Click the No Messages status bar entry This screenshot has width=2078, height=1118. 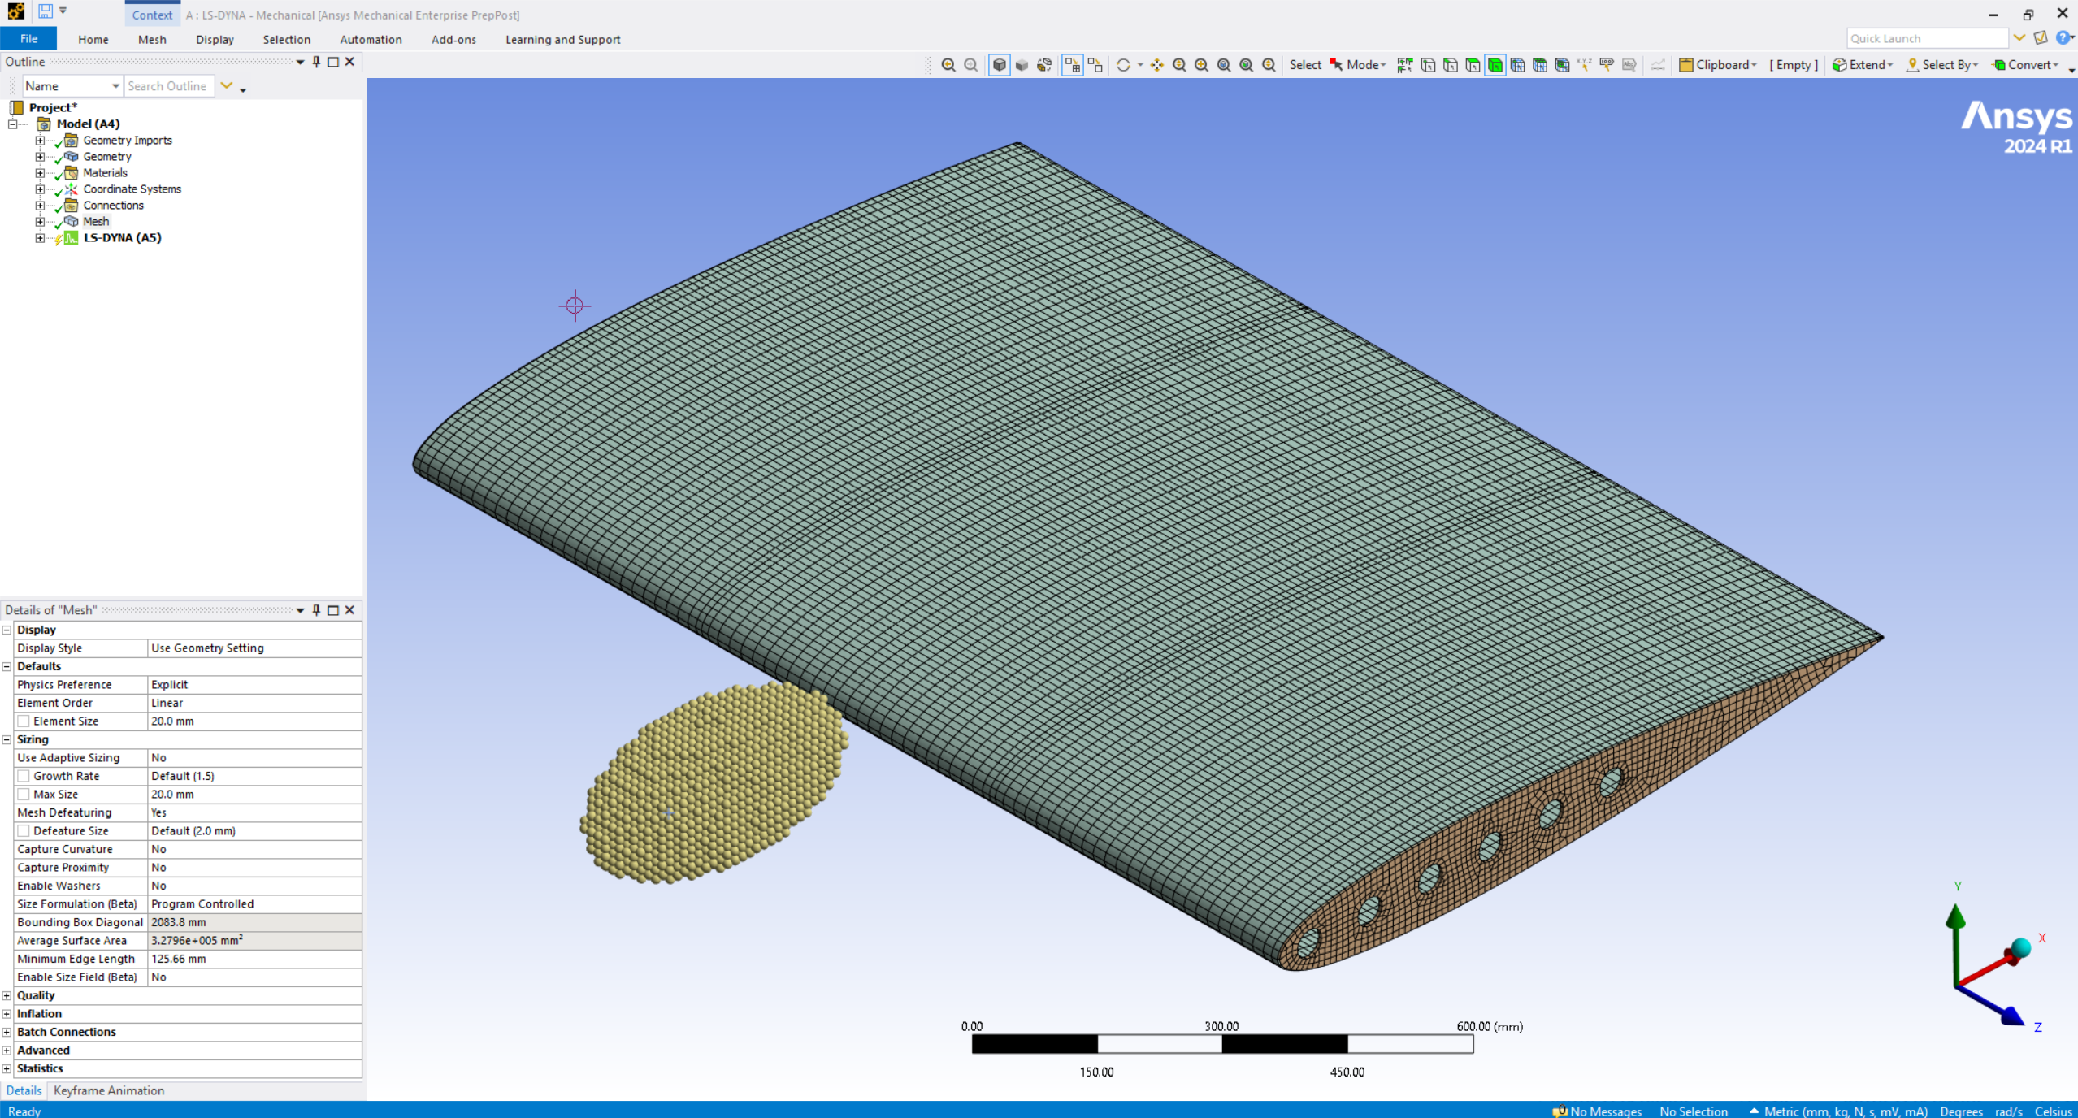tap(1597, 1111)
